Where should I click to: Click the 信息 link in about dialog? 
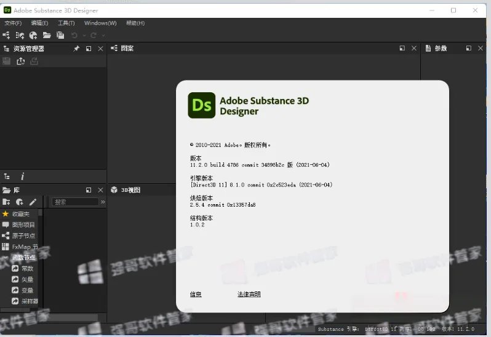pos(196,295)
